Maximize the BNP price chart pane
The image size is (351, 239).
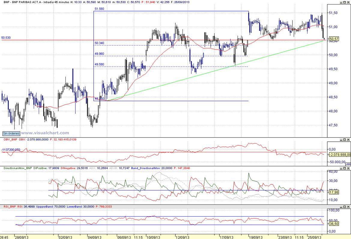(x=344, y=2)
